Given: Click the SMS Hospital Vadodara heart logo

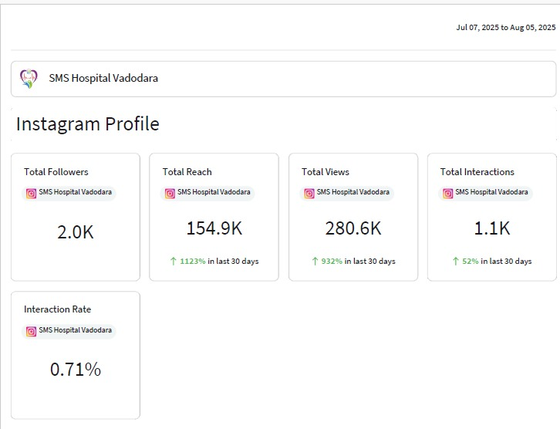Looking at the screenshot, I should point(29,79).
